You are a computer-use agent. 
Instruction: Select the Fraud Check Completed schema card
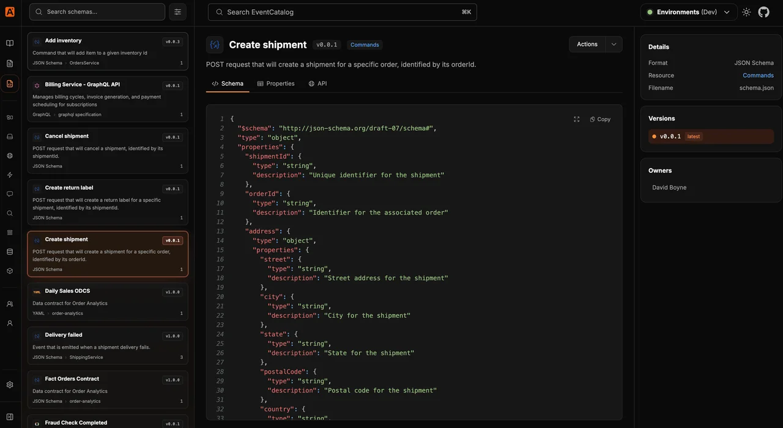point(108,422)
